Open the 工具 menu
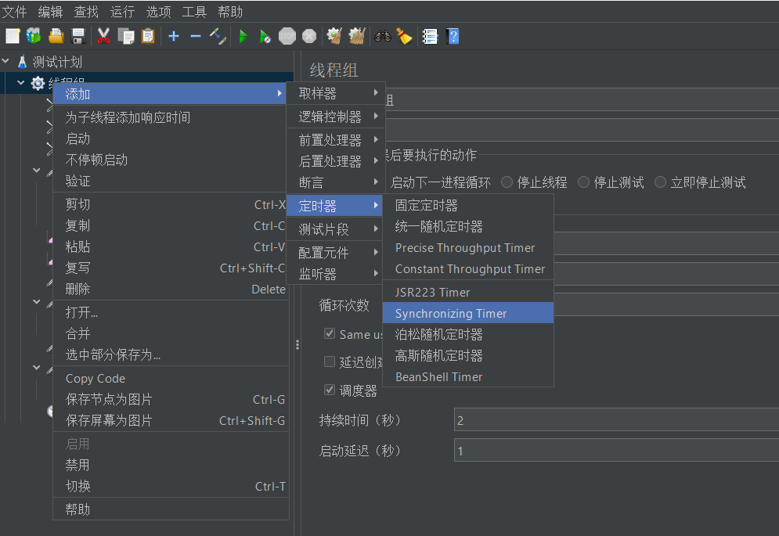The image size is (779, 536). pyautogui.click(x=194, y=12)
